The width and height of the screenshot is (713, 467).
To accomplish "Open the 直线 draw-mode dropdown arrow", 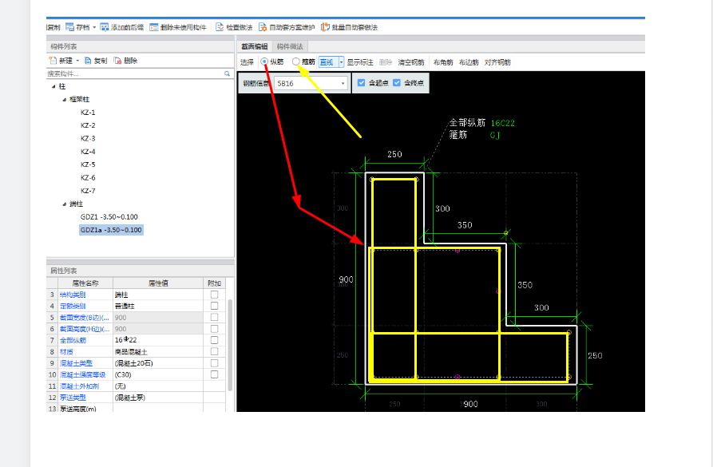I will tap(341, 61).
